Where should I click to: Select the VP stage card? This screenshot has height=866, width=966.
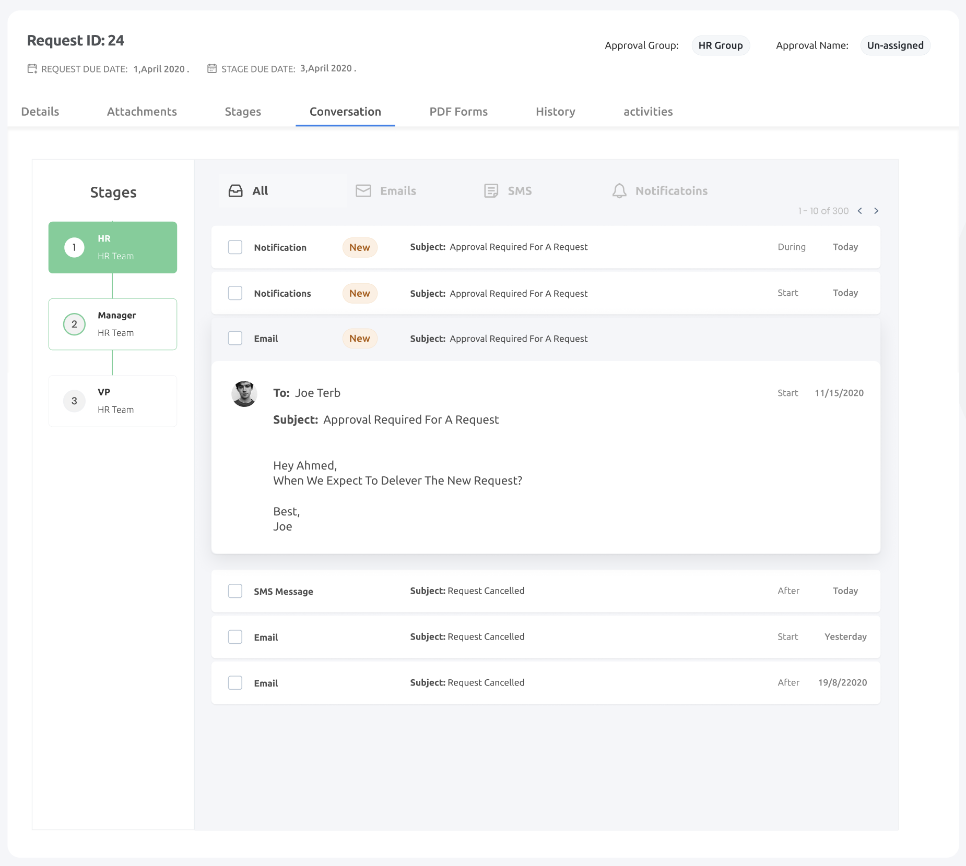[x=113, y=401]
